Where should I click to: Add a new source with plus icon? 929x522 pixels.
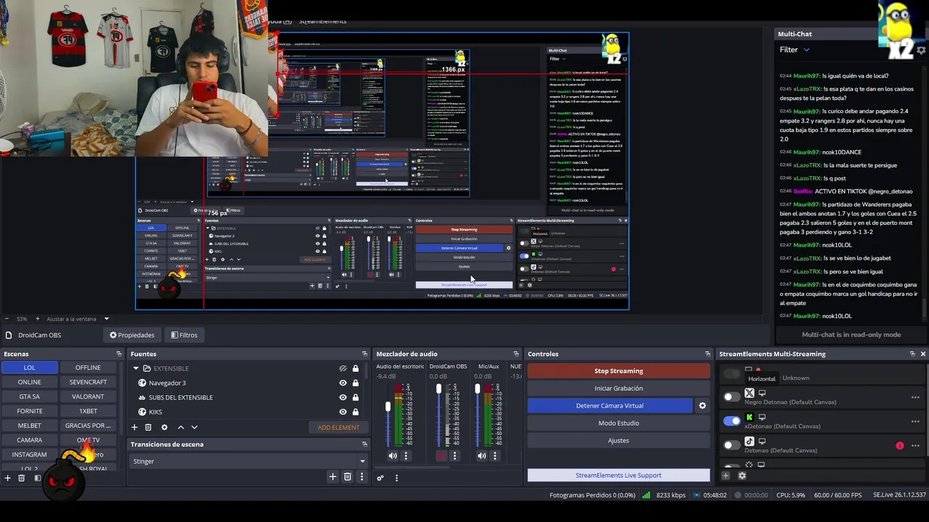tap(134, 428)
